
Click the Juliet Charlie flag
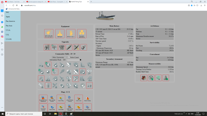(87, 107)
